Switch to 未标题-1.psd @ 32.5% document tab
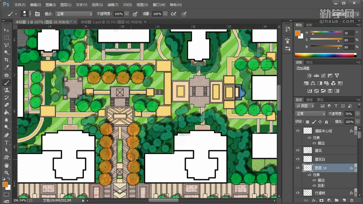 [x=111, y=22]
